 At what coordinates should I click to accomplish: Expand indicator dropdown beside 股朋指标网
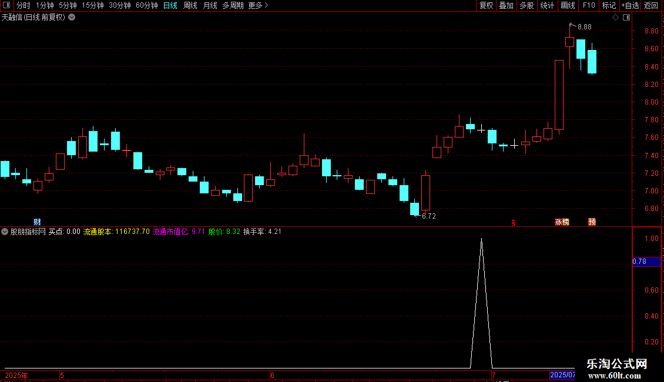coord(5,232)
